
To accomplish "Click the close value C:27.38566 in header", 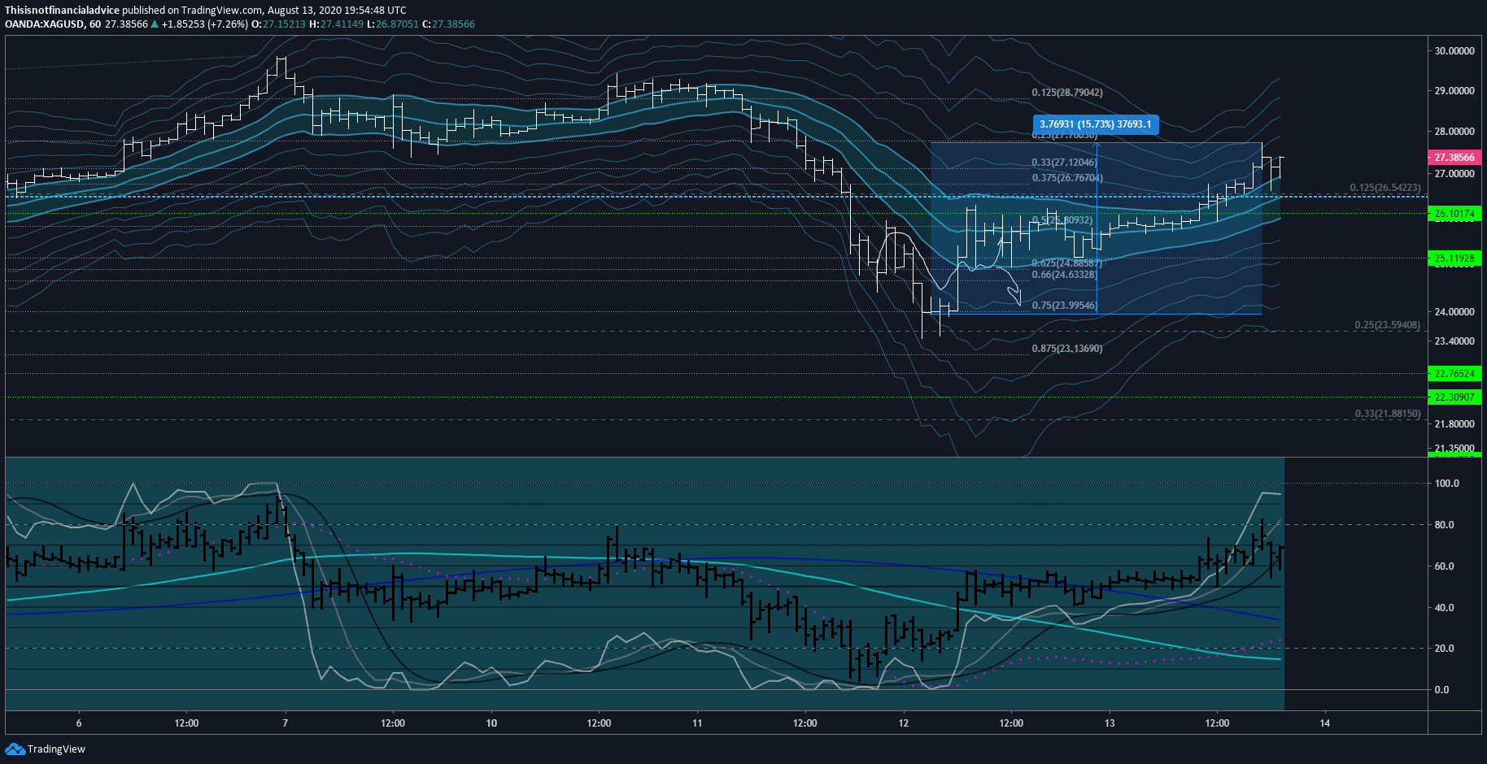I will (449, 24).
